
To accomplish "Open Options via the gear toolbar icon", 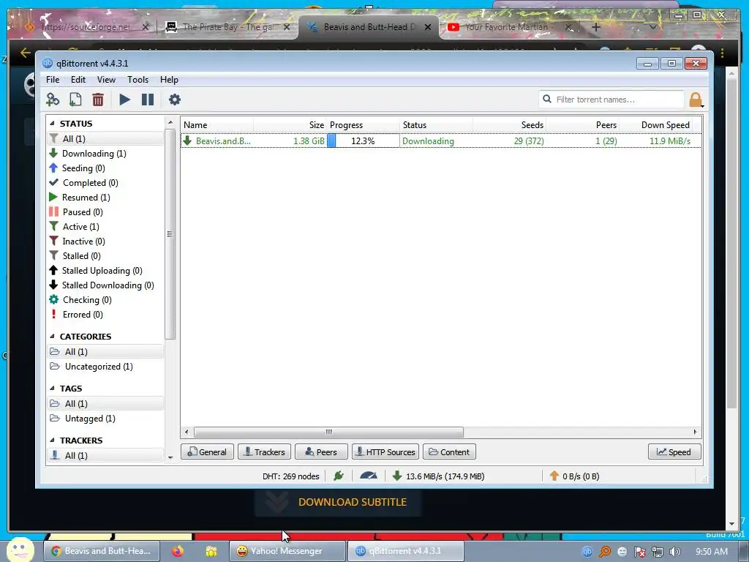I will point(175,100).
